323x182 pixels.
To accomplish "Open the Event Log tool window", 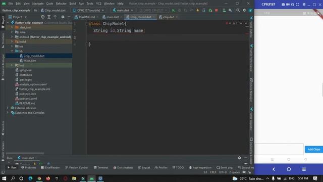I will click(225, 167).
